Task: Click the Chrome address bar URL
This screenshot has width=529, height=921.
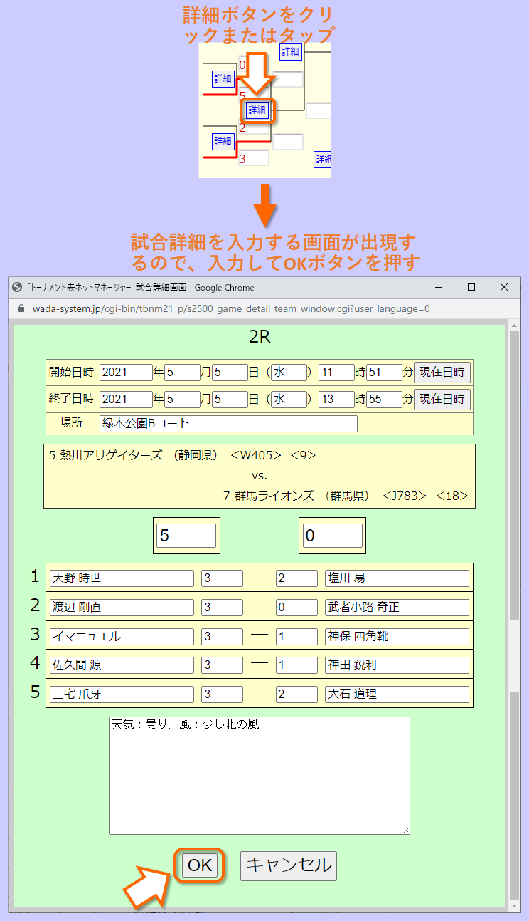Action: tap(231, 308)
